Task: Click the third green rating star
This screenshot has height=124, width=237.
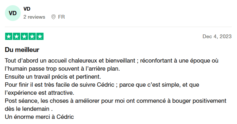Action: (24, 36)
